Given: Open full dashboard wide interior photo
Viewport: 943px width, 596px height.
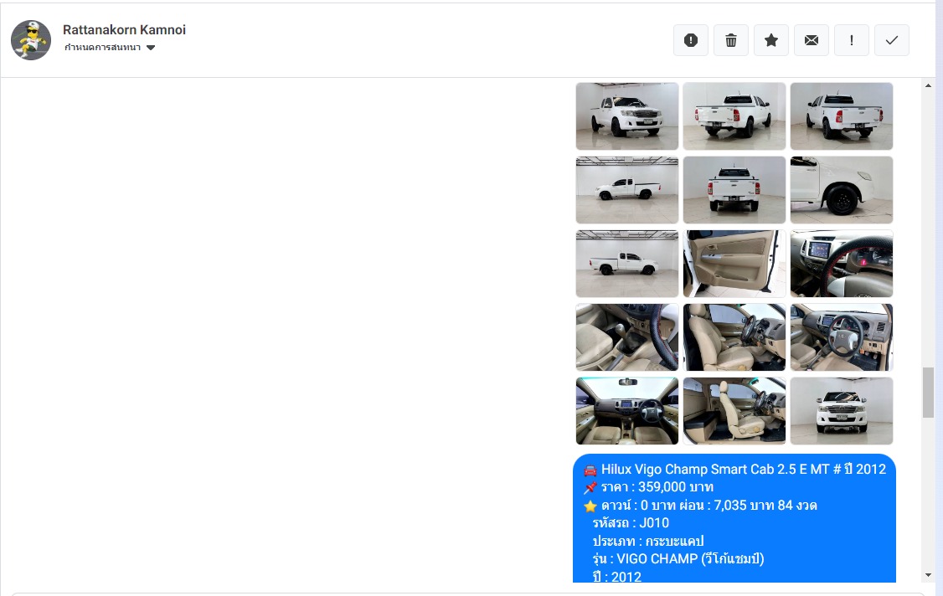Looking at the screenshot, I should pos(627,411).
